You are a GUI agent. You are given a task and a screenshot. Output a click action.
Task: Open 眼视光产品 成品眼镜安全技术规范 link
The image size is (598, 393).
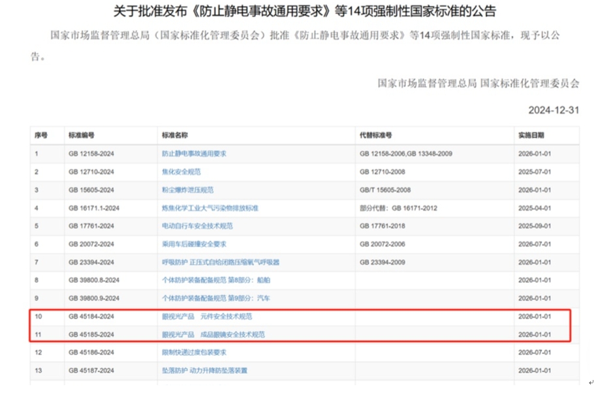(x=213, y=334)
